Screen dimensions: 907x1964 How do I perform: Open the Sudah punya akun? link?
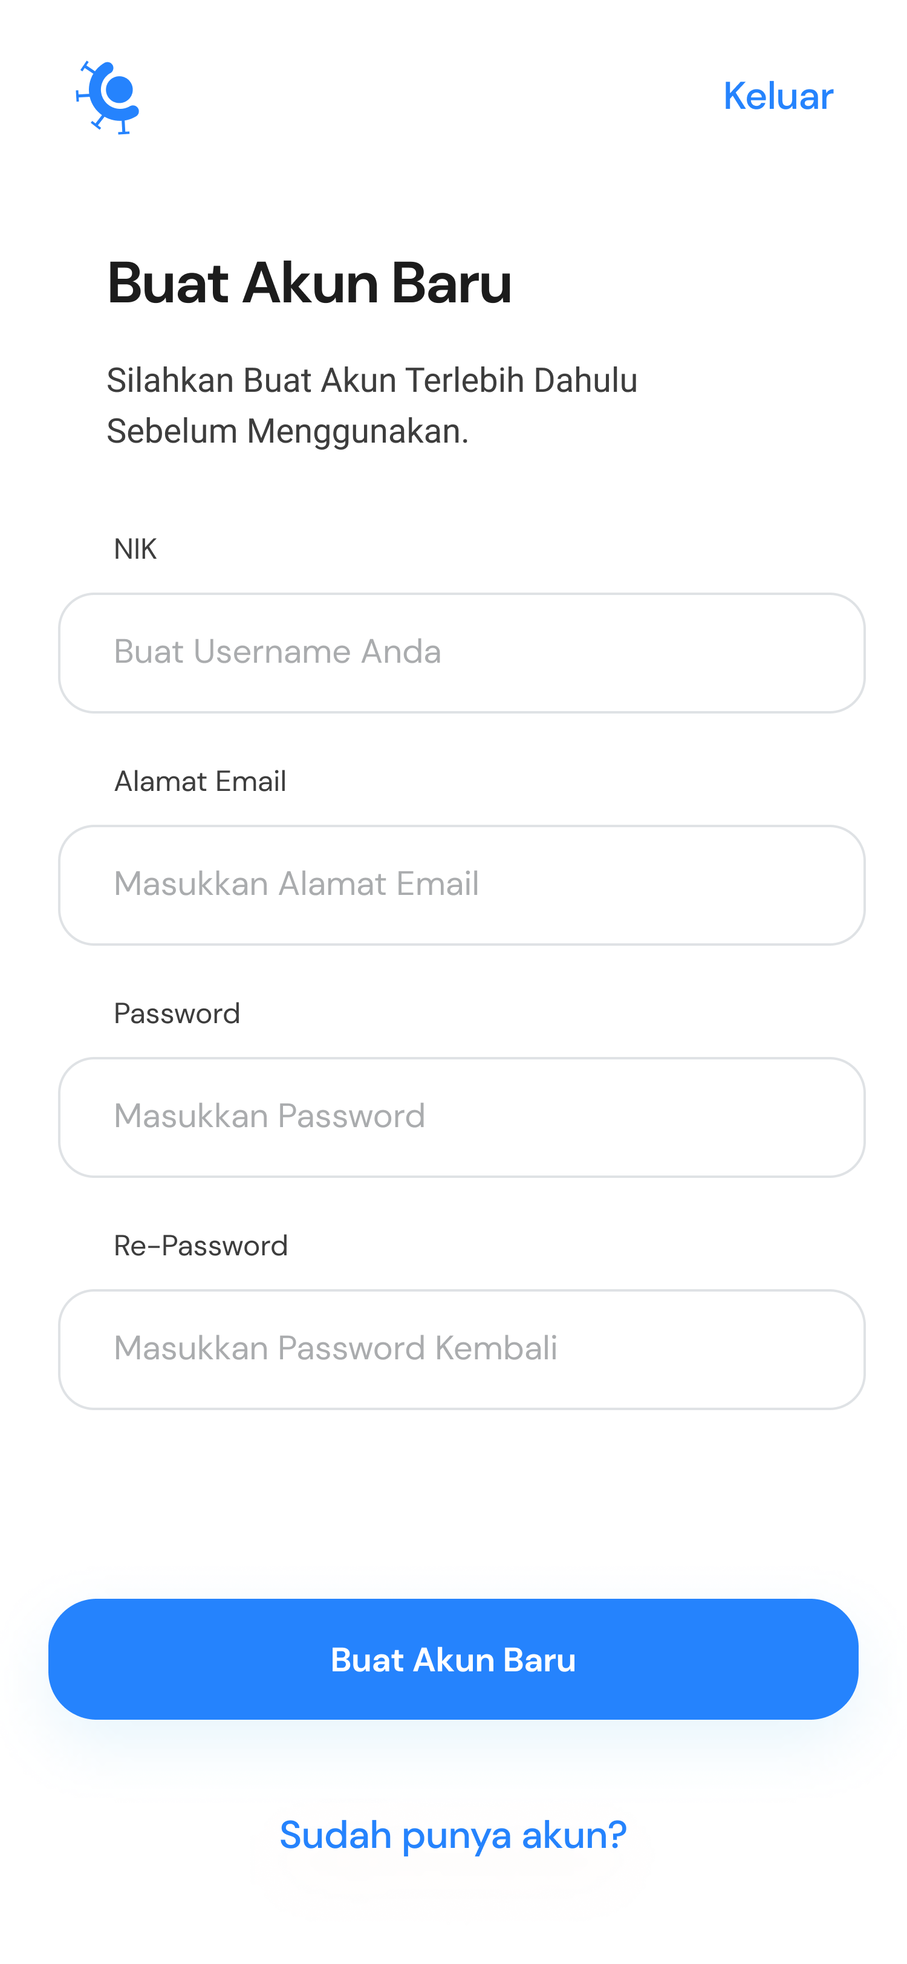(x=453, y=1836)
